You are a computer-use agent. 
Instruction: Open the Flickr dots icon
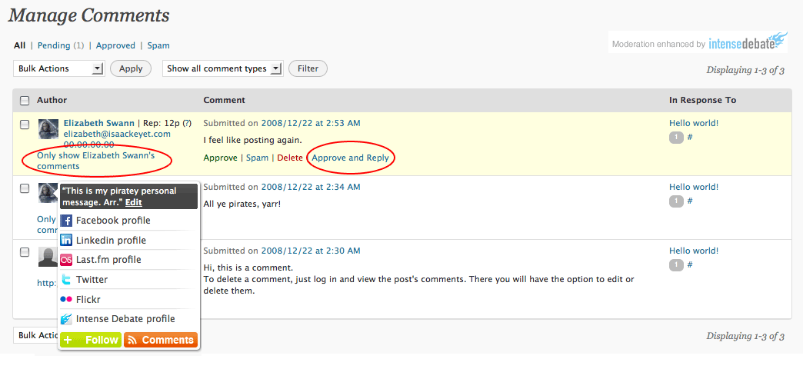tap(67, 300)
